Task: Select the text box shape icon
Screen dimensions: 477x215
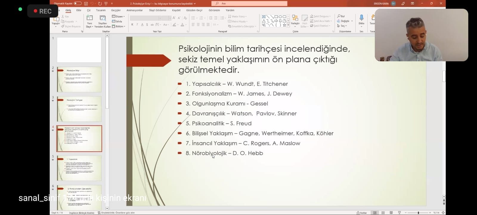Action: (264, 17)
